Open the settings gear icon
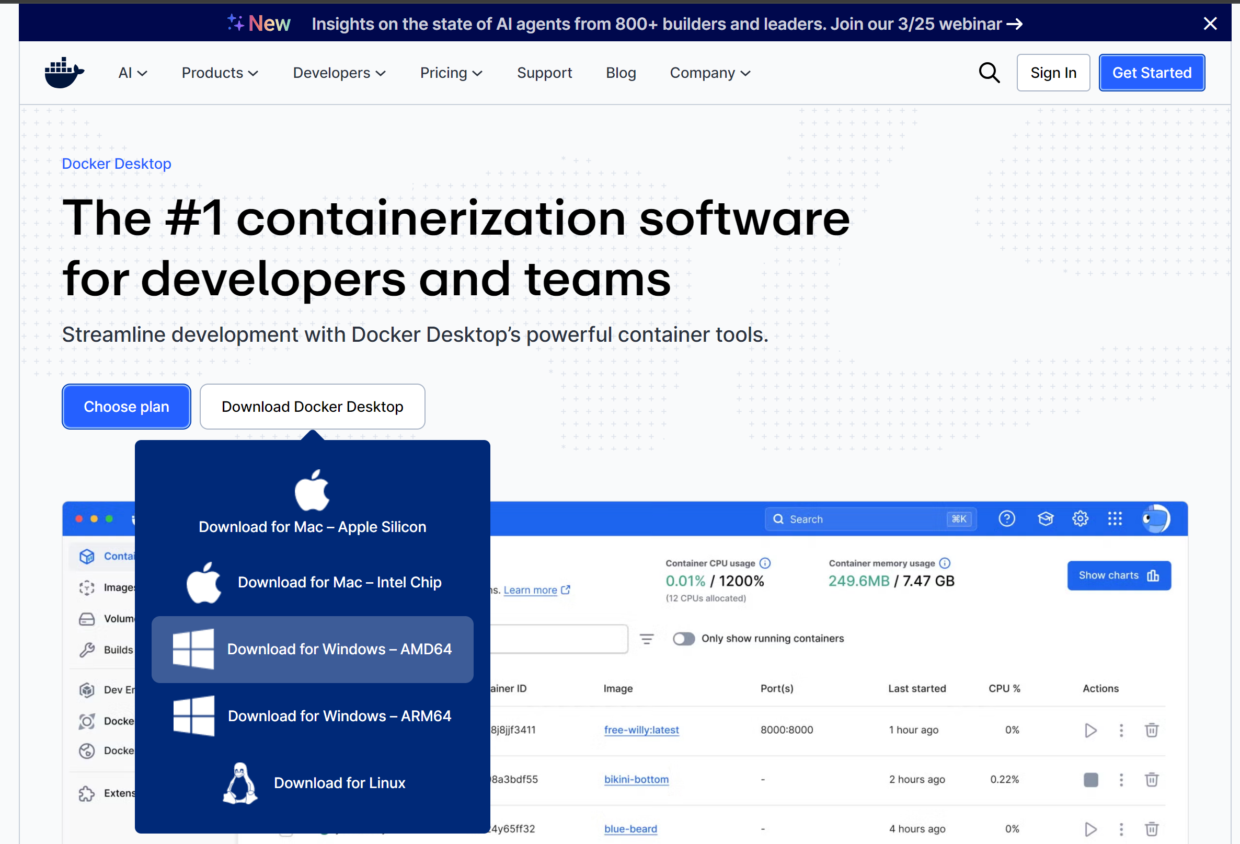 pos(1080,518)
